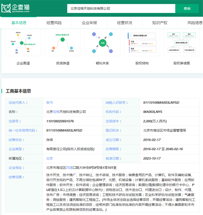This screenshot has width=203, height=215.
Task: Select 北京市海淀区市场监督管理局 text
Action: click(x=165, y=130)
